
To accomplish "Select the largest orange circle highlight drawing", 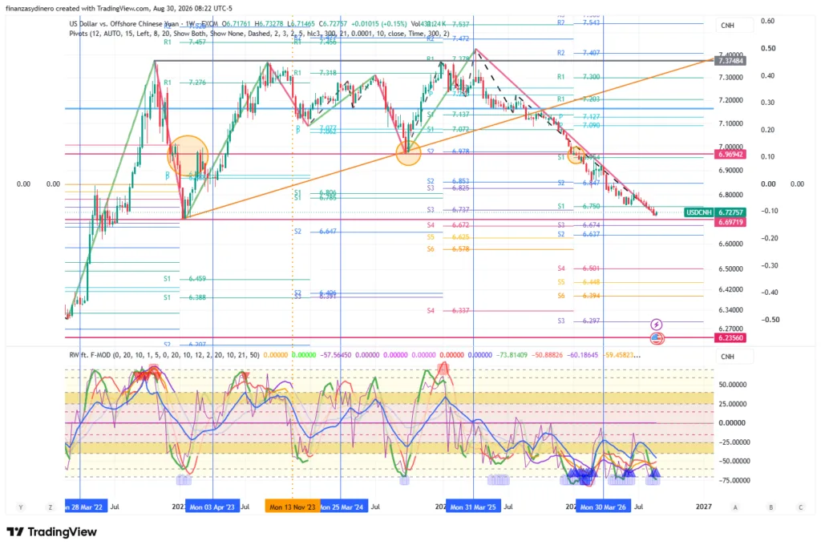I will [188, 155].
